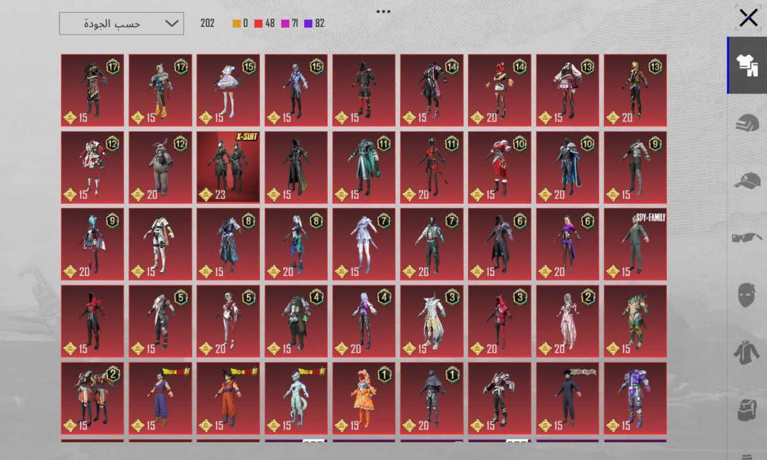Open the sunglasses accessories category
767x460 pixels.
[x=747, y=238]
